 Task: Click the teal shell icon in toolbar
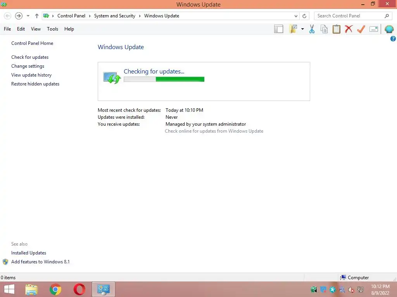coord(389,29)
